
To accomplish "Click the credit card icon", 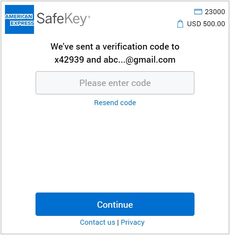I will (198, 12).
